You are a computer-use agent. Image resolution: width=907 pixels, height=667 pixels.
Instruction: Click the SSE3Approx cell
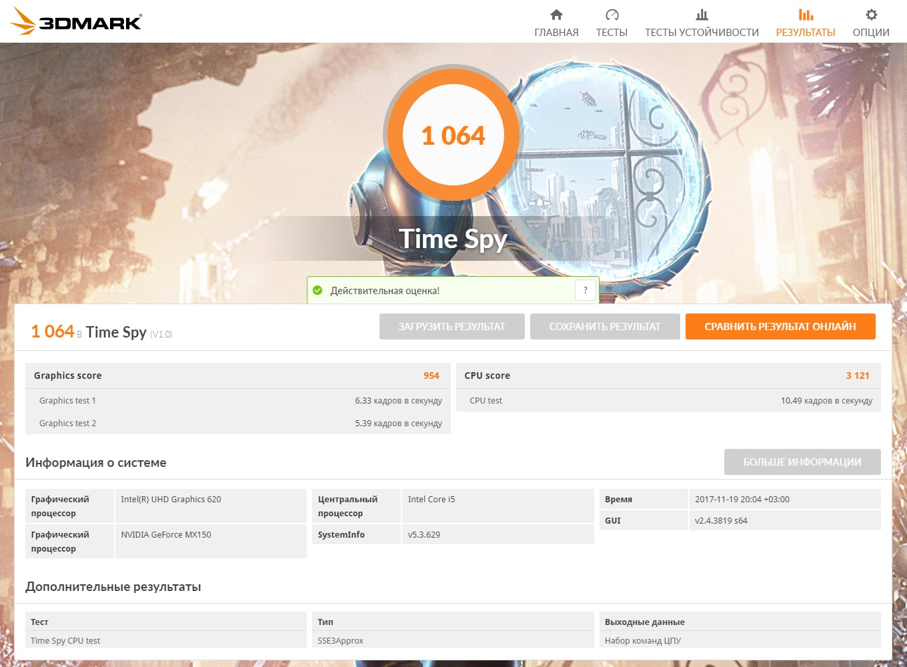[x=453, y=640]
